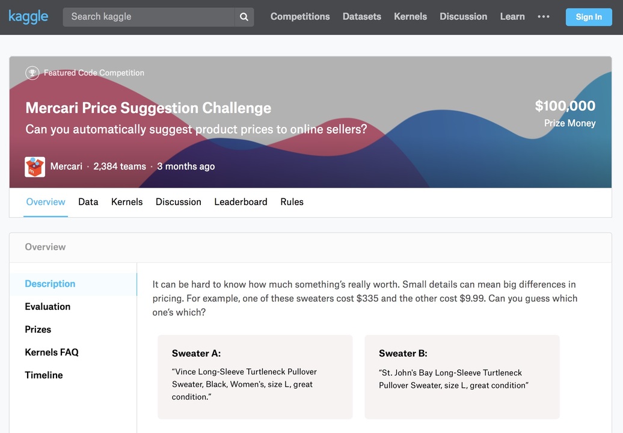
Task: Open the Rules tab
Action: click(x=292, y=202)
